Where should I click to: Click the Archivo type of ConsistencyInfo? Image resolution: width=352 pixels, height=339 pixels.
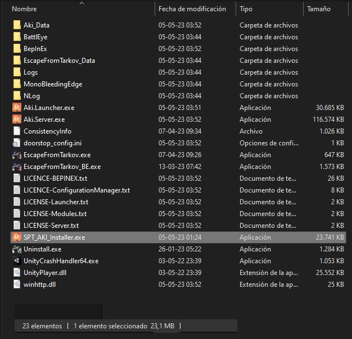(x=251, y=131)
